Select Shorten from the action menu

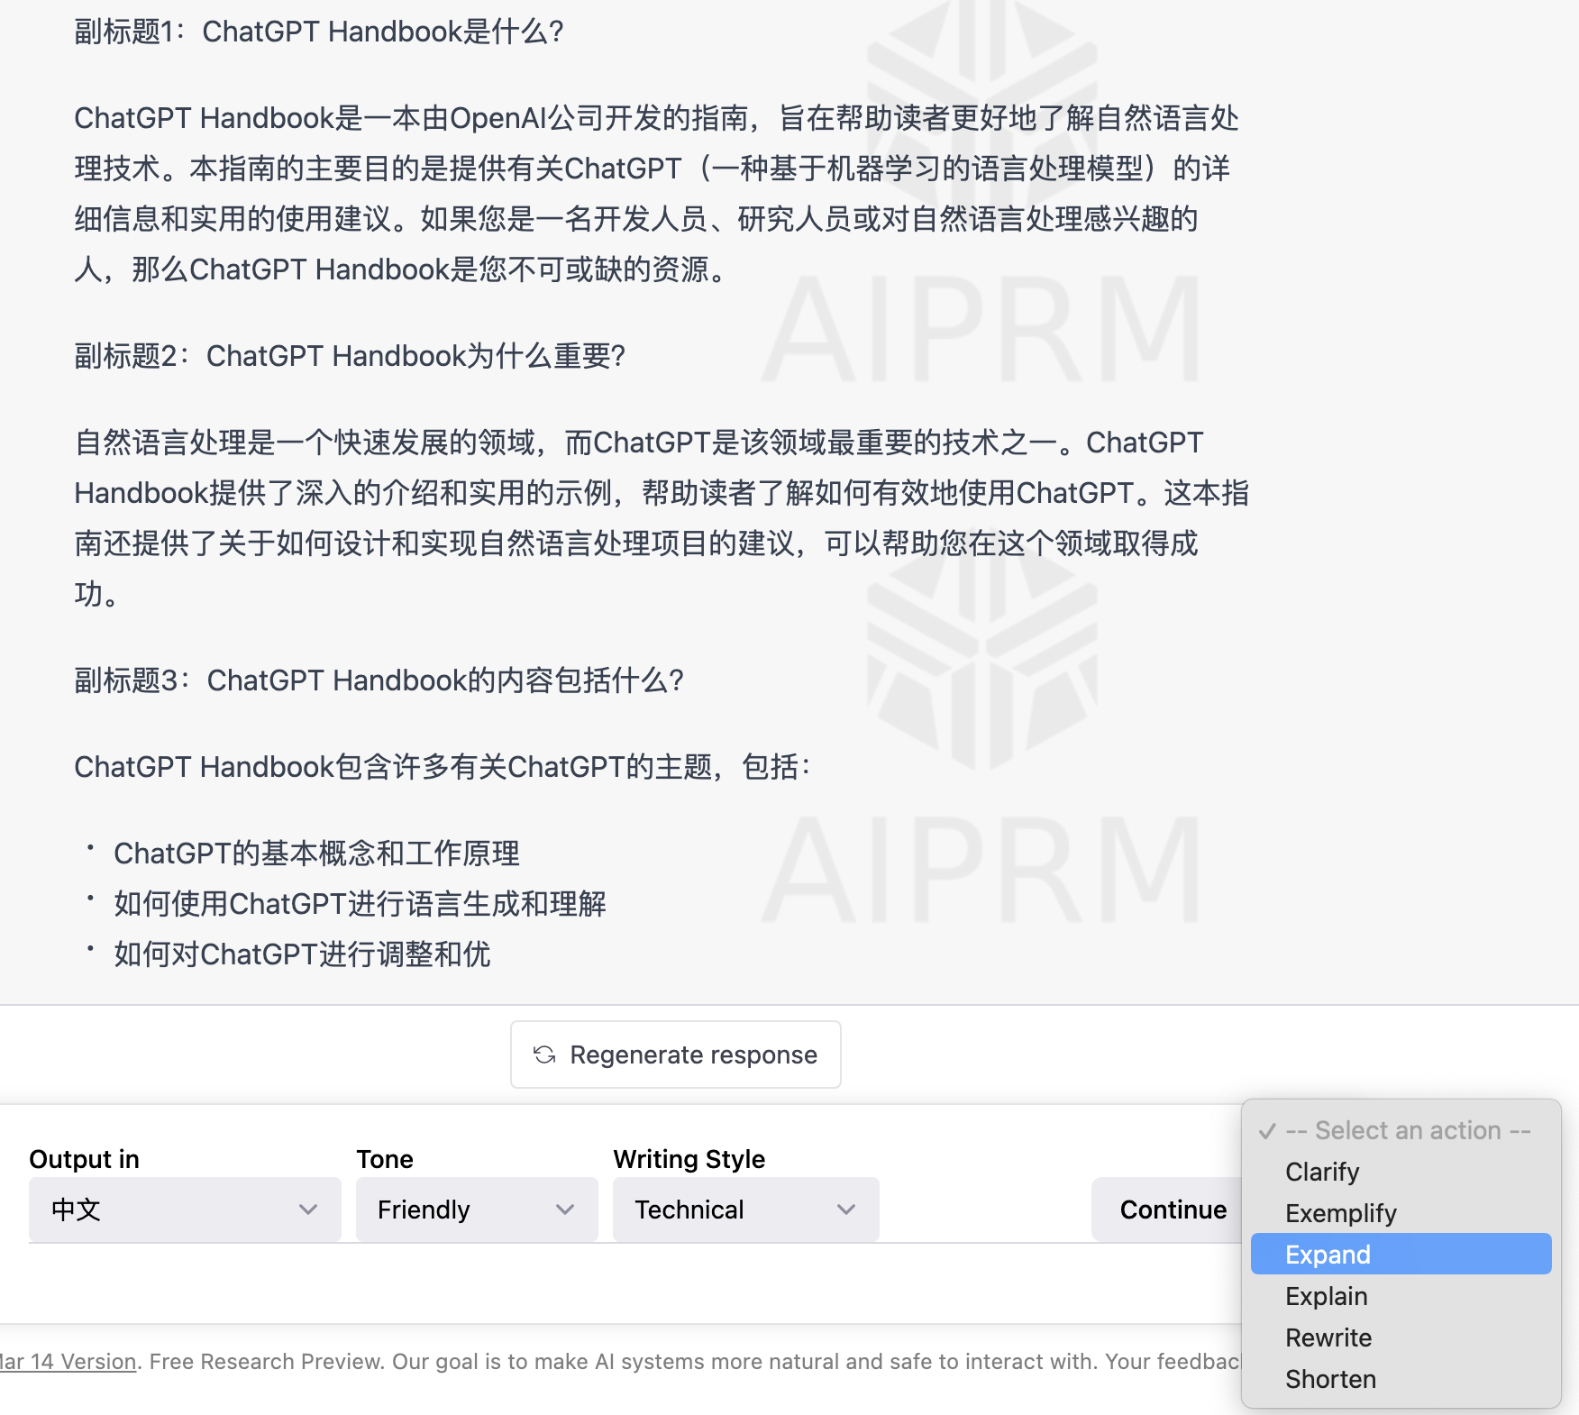(1401, 1379)
